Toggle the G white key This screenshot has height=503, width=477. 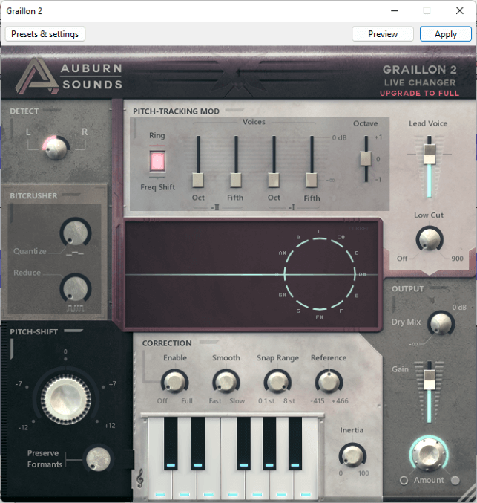(x=257, y=484)
